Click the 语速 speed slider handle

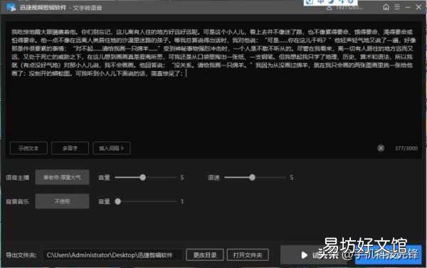pyautogui.click(x=252, y=178)
